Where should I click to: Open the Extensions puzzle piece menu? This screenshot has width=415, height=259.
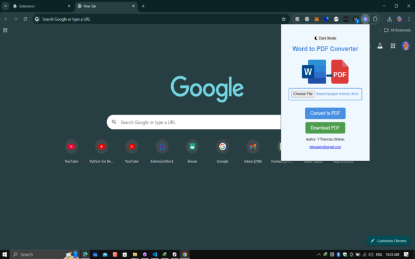pos(375,19)
